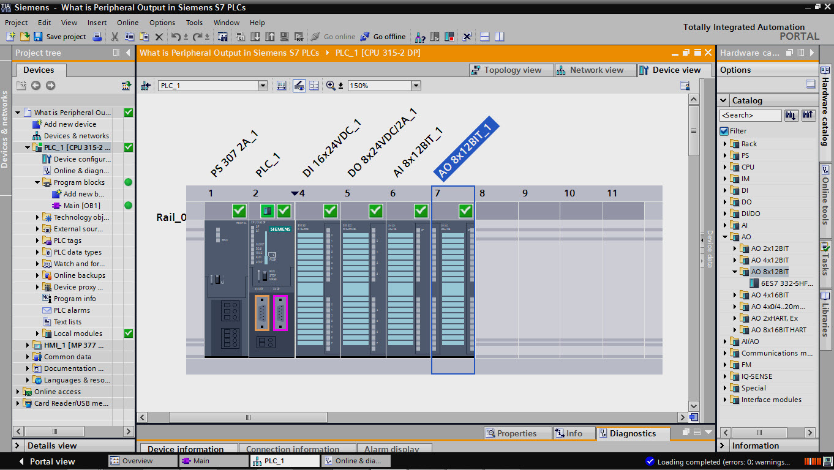Click the search up icon in Catalog
This screenshot has width=834, height=470.
808,115
